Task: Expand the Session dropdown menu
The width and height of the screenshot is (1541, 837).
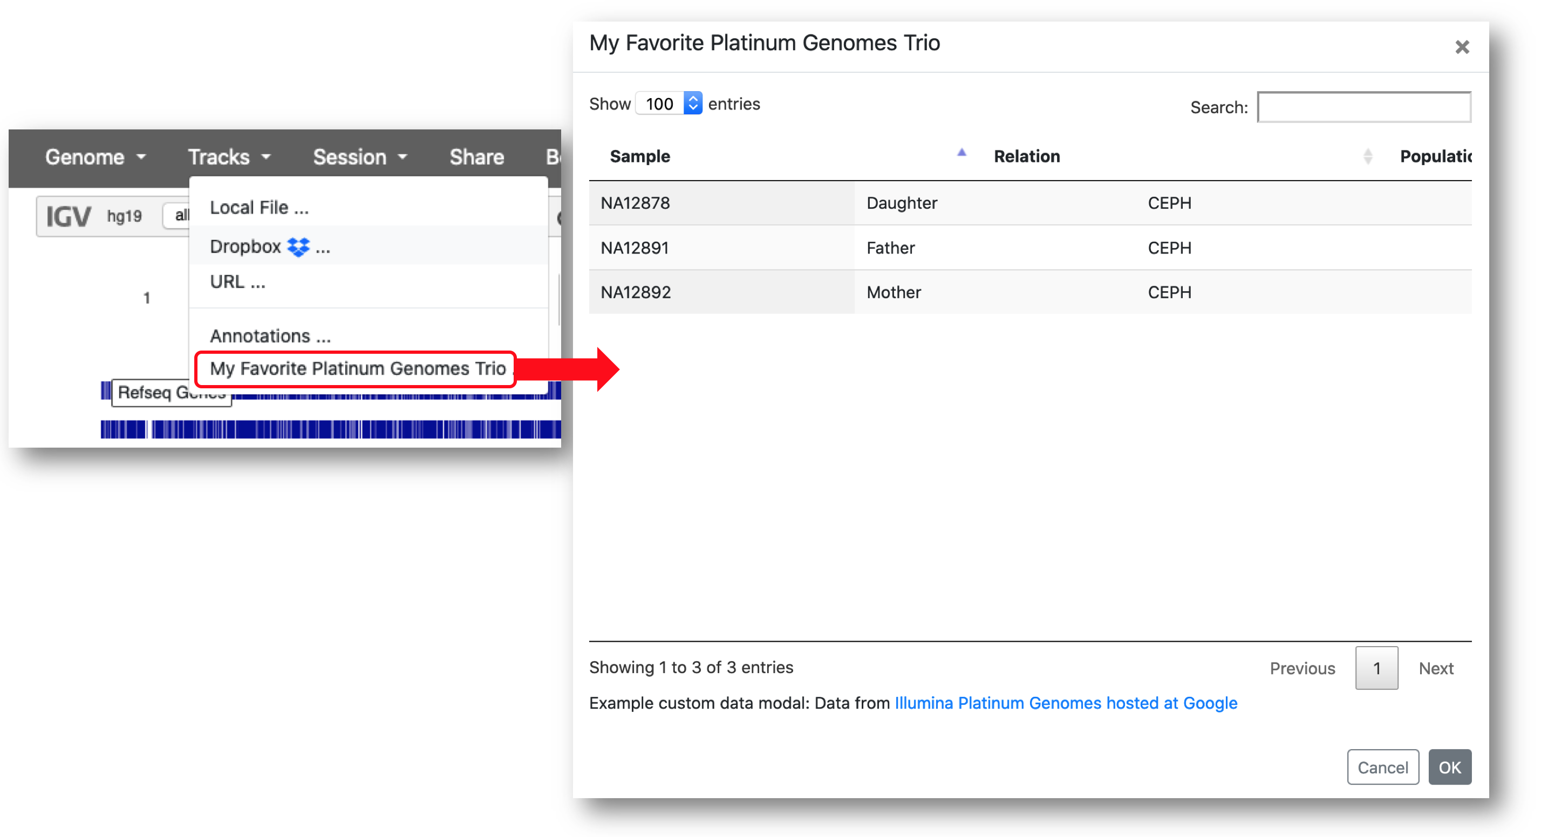Action: tap(359, 157)
